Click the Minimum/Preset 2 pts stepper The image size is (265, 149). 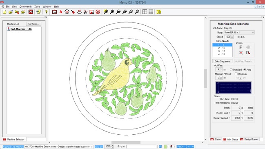point(221,78)
